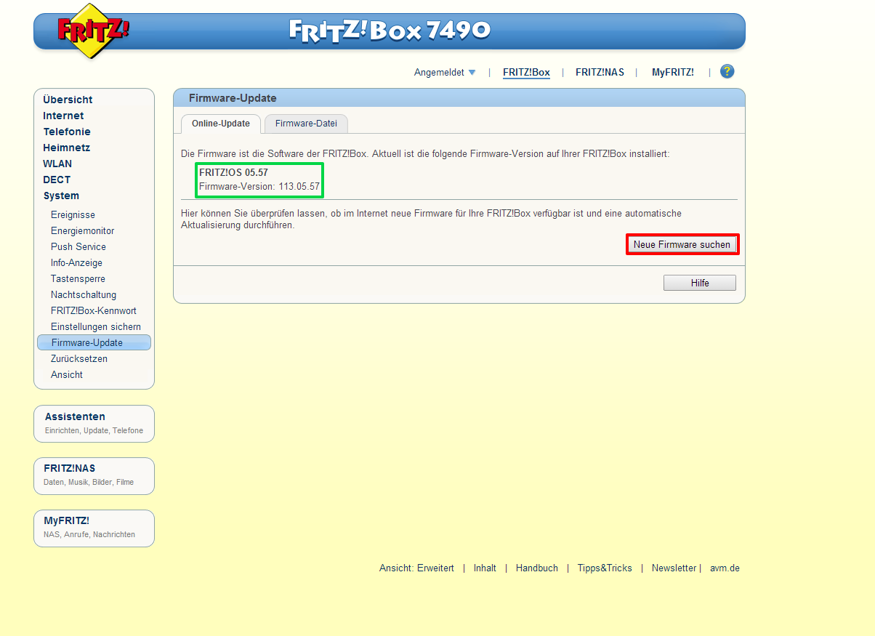Go to Ereignisse under System
This screenshot has width=875, height=636.
[x=73, y=214]
